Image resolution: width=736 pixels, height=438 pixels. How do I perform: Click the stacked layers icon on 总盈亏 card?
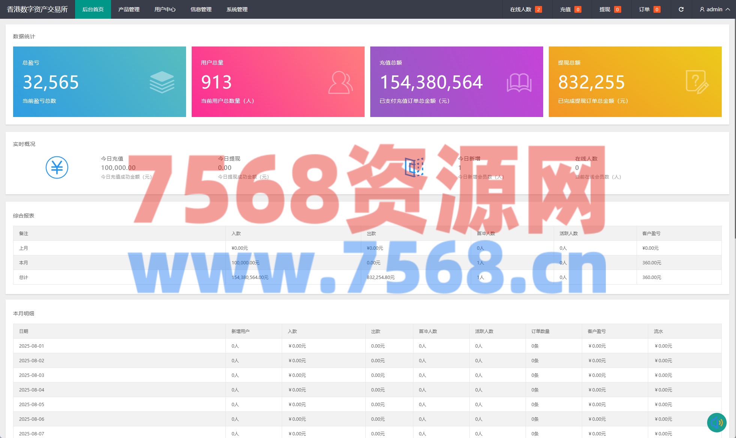(x=162, y=82)
